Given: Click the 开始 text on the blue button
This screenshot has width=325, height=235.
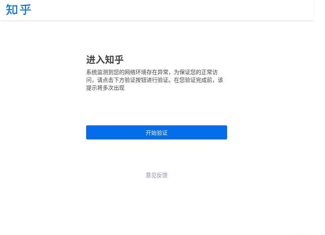Looking at the screenshot, I should coord(151,133).
